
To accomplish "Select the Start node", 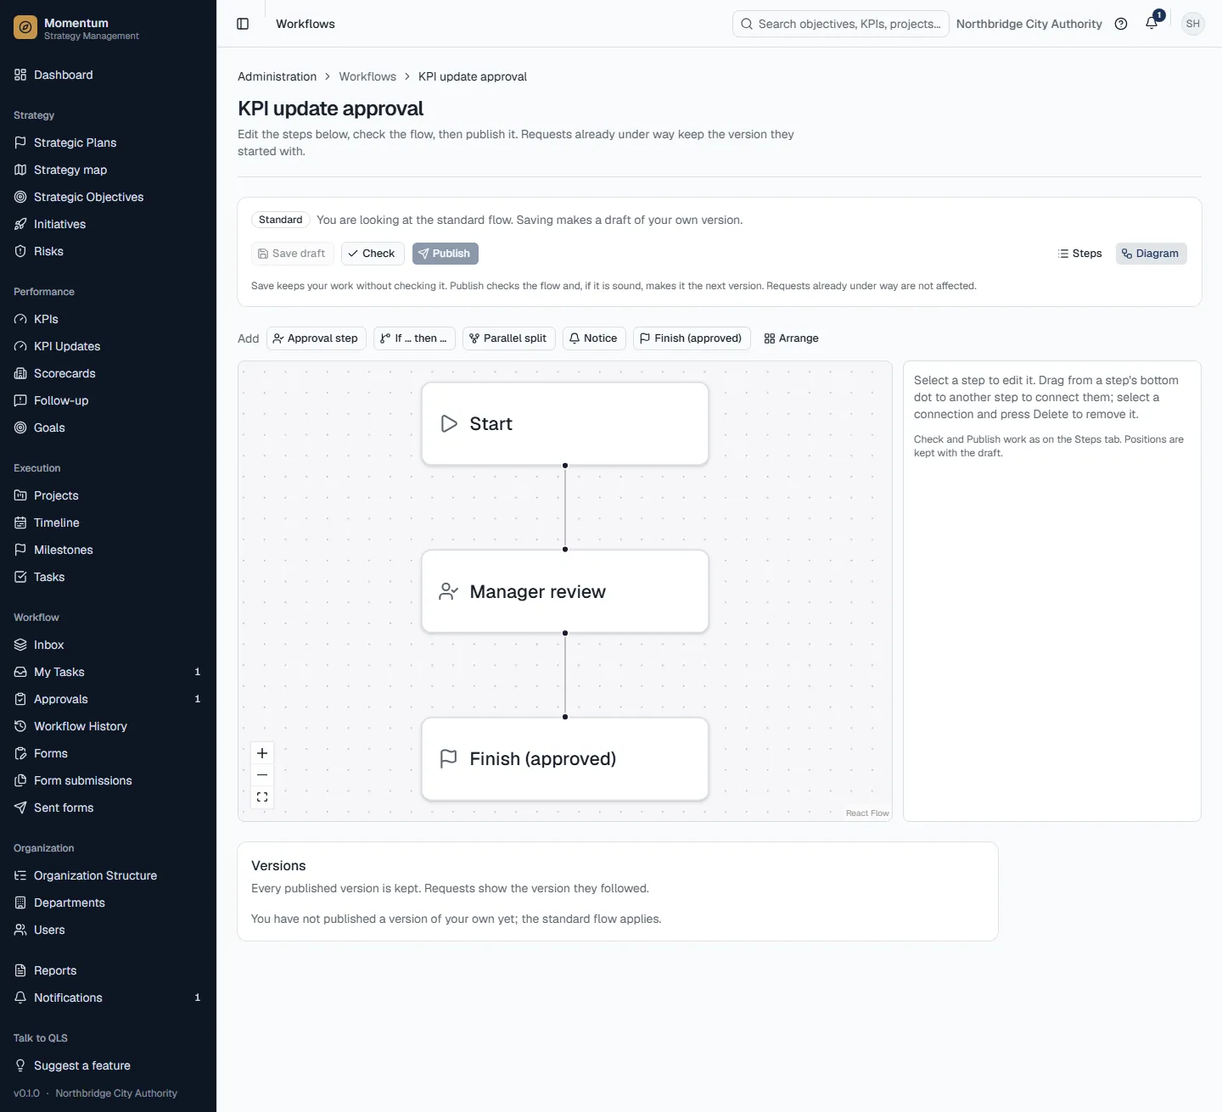I will [565, 424].
